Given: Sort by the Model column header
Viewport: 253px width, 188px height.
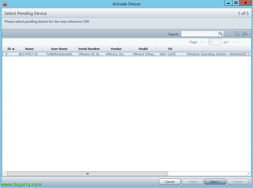Looking at the screenshot, I should 143,49.
